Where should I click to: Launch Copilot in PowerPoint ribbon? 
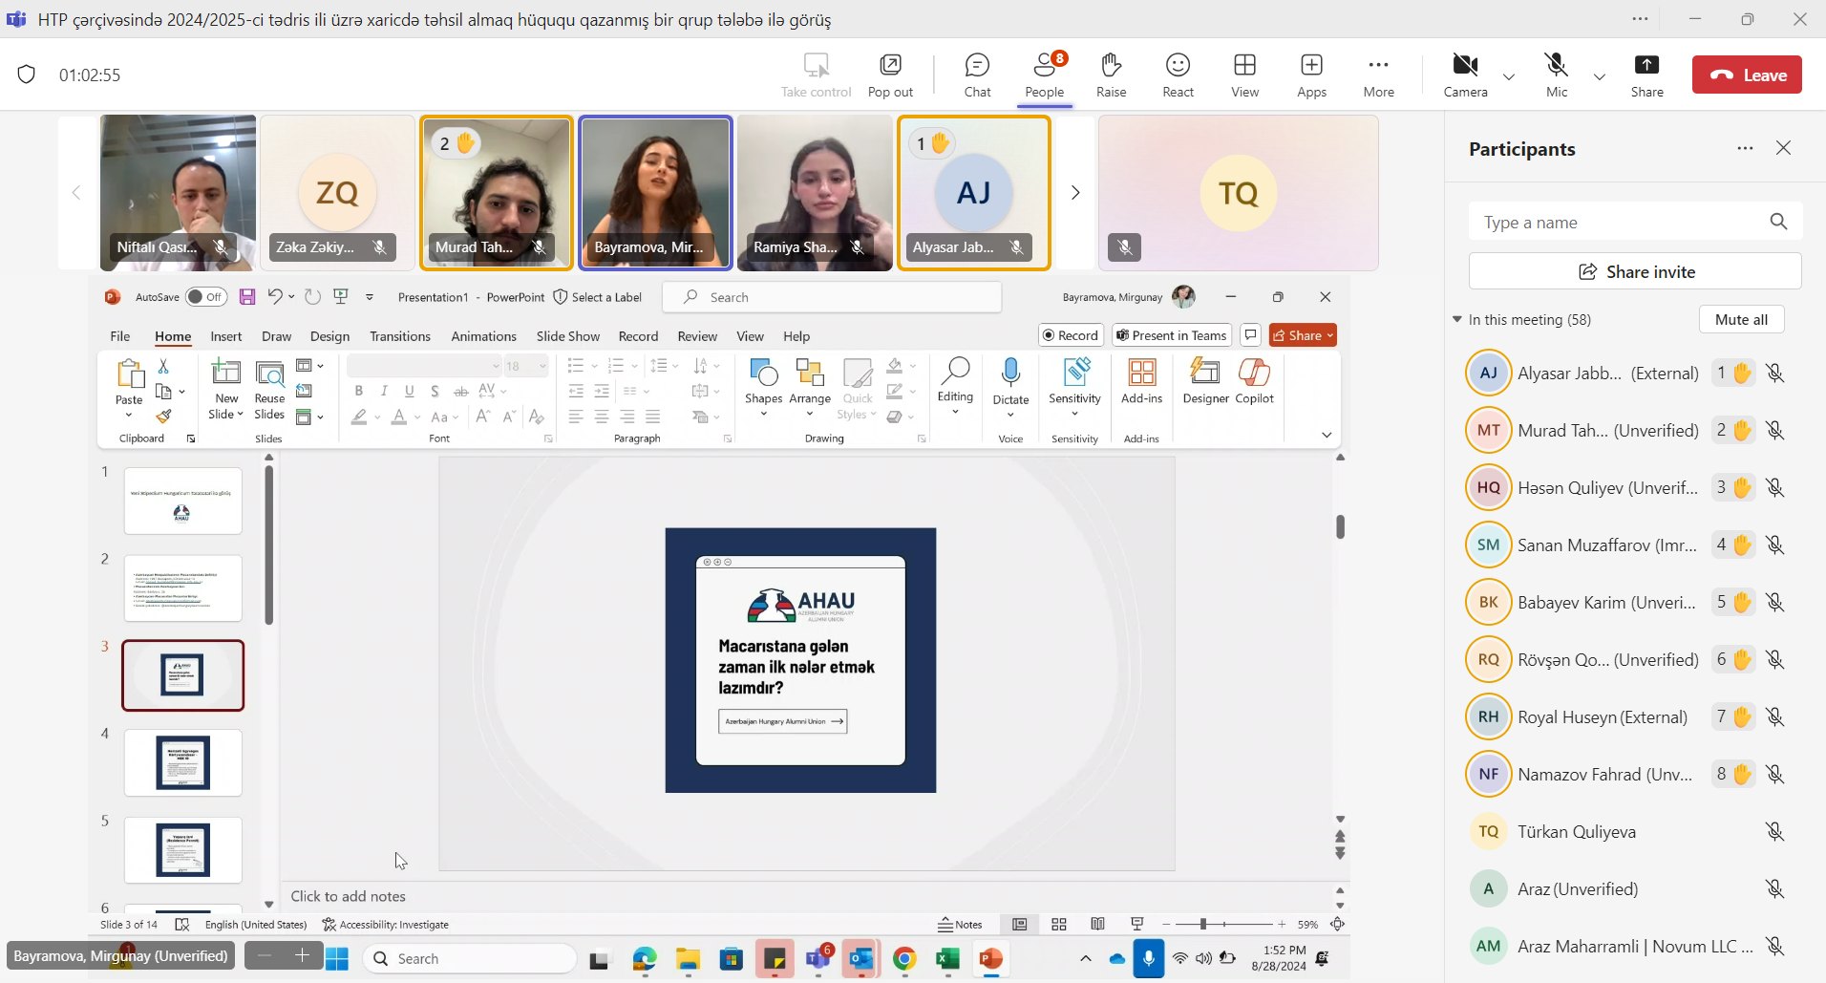click(x=1254, y=381)
